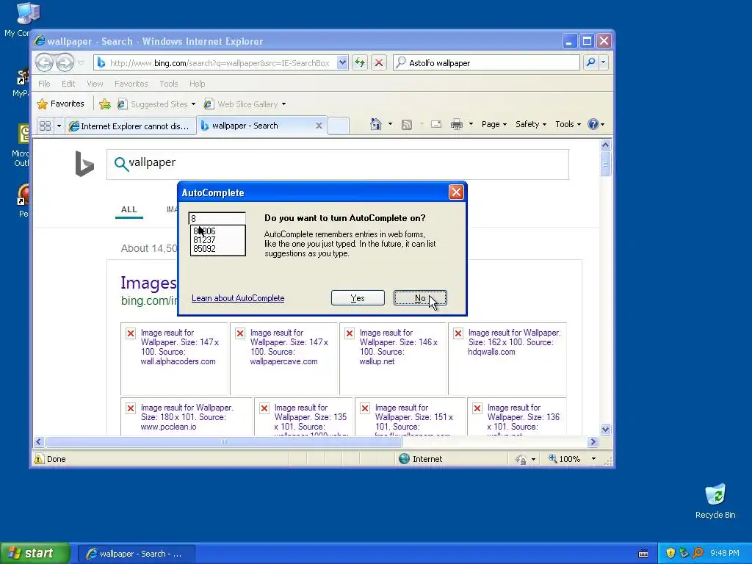Click the zoom level magnifier in status bar
Screen dimensions: 752x564
point(552,458)
